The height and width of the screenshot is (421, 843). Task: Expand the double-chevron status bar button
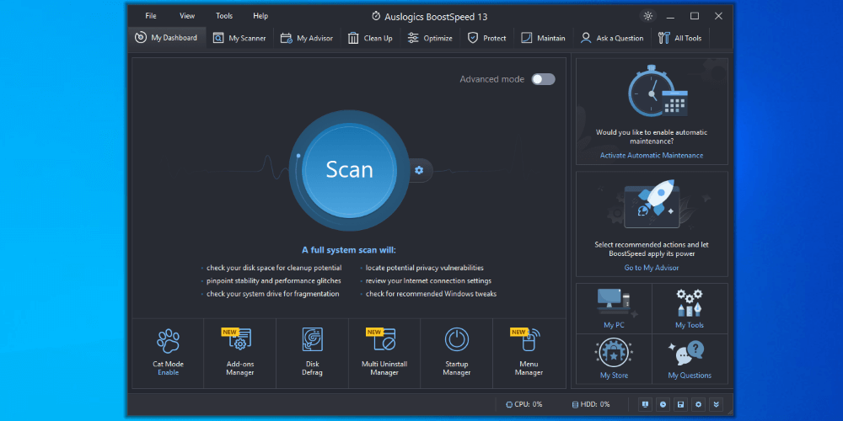[716, 404]
